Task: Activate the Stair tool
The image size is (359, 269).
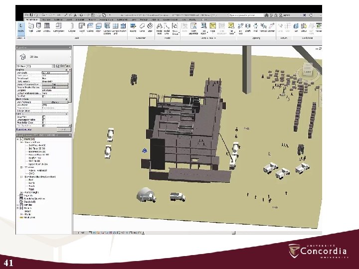Action: pyautogui.click(x=150, y=28)
